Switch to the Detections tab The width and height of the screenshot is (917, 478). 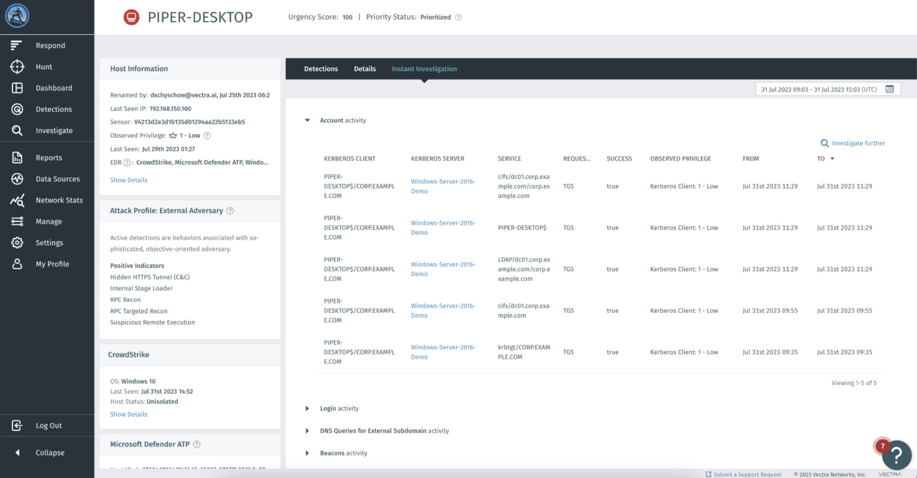(x=321, y=69)
